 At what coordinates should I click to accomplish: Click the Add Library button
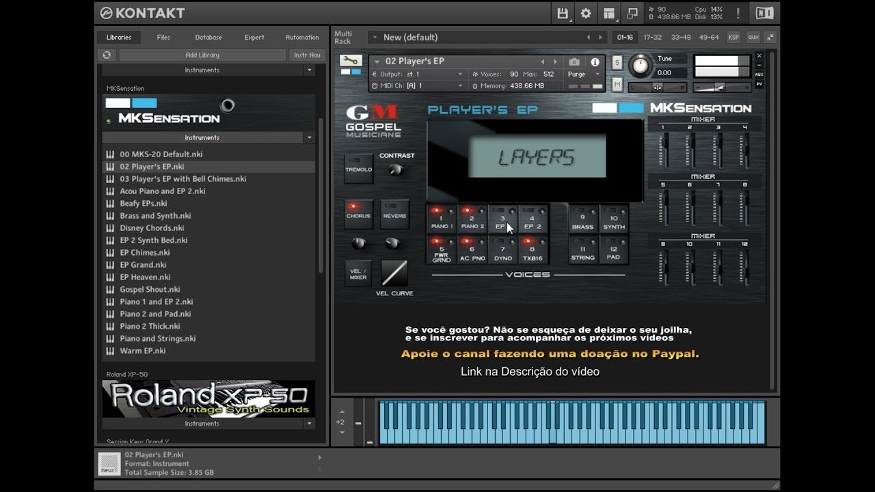click(202, 55)
